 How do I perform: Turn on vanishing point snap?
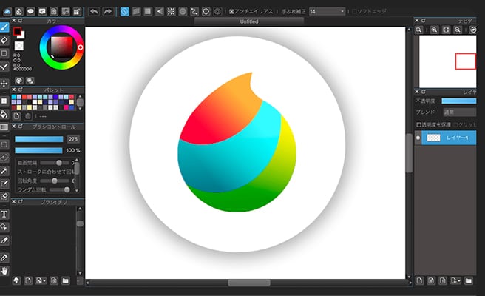coord(160,12)
